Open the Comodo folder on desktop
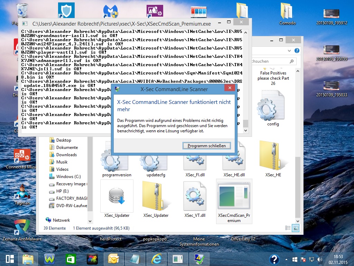The image size is (354, 266). tap(287, 14)
